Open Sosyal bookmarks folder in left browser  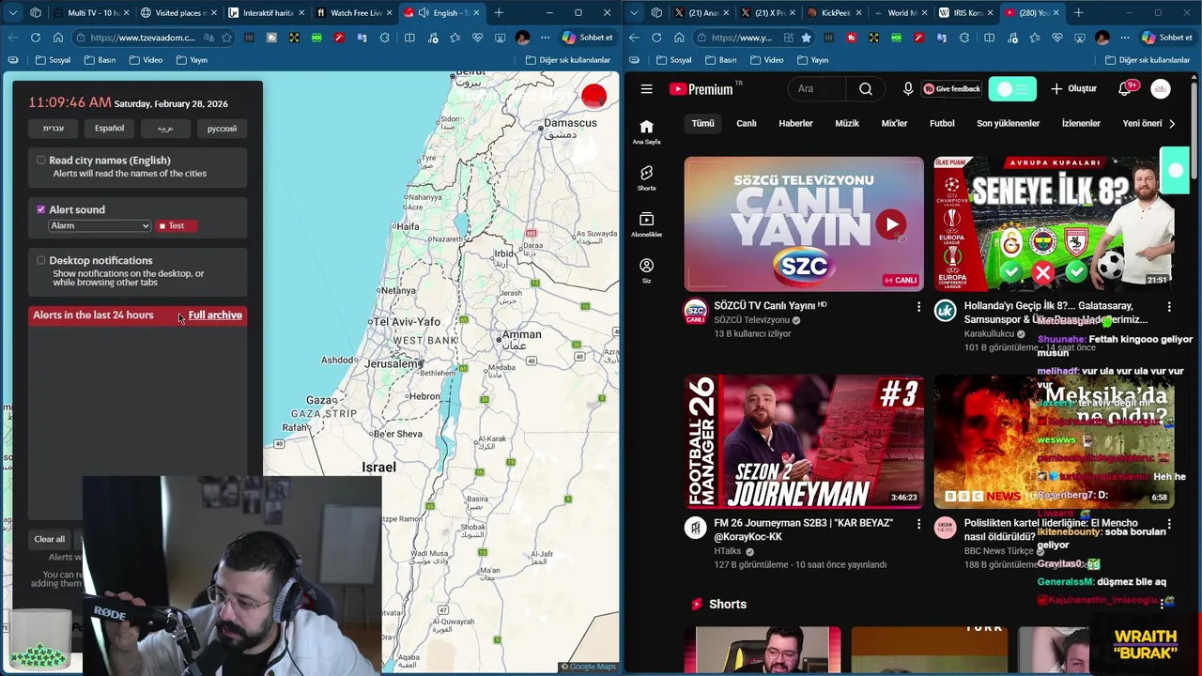coord(53,60)
